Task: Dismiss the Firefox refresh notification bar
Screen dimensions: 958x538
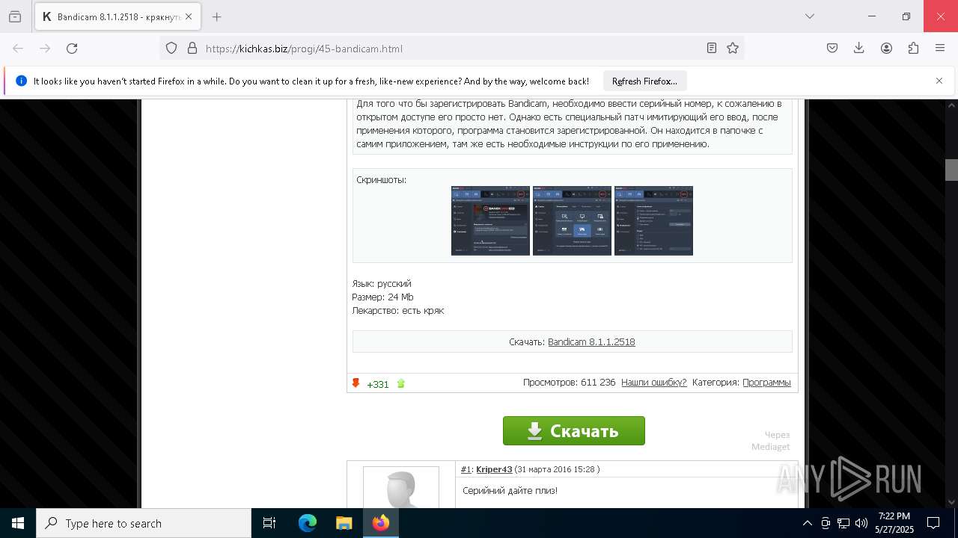Action: pos(939,81)
